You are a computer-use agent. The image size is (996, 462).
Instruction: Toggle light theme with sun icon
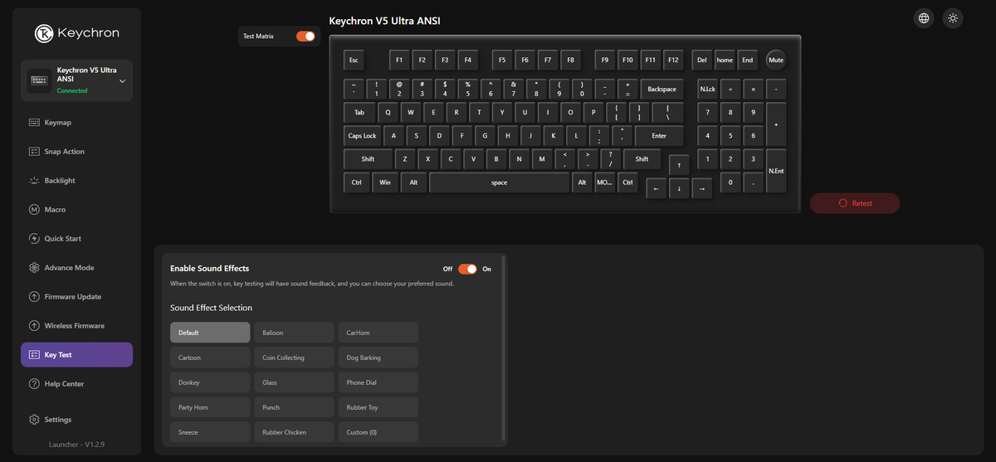(x=953, y=18)
